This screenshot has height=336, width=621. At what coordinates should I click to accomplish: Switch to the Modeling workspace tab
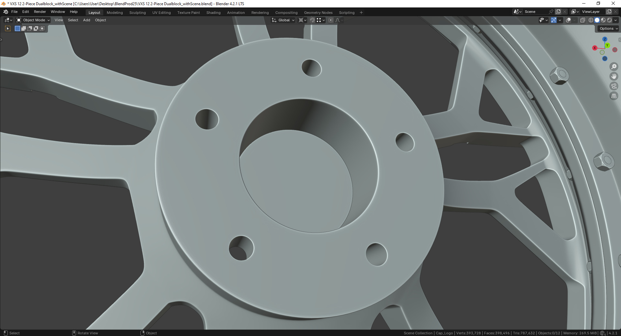115,13
